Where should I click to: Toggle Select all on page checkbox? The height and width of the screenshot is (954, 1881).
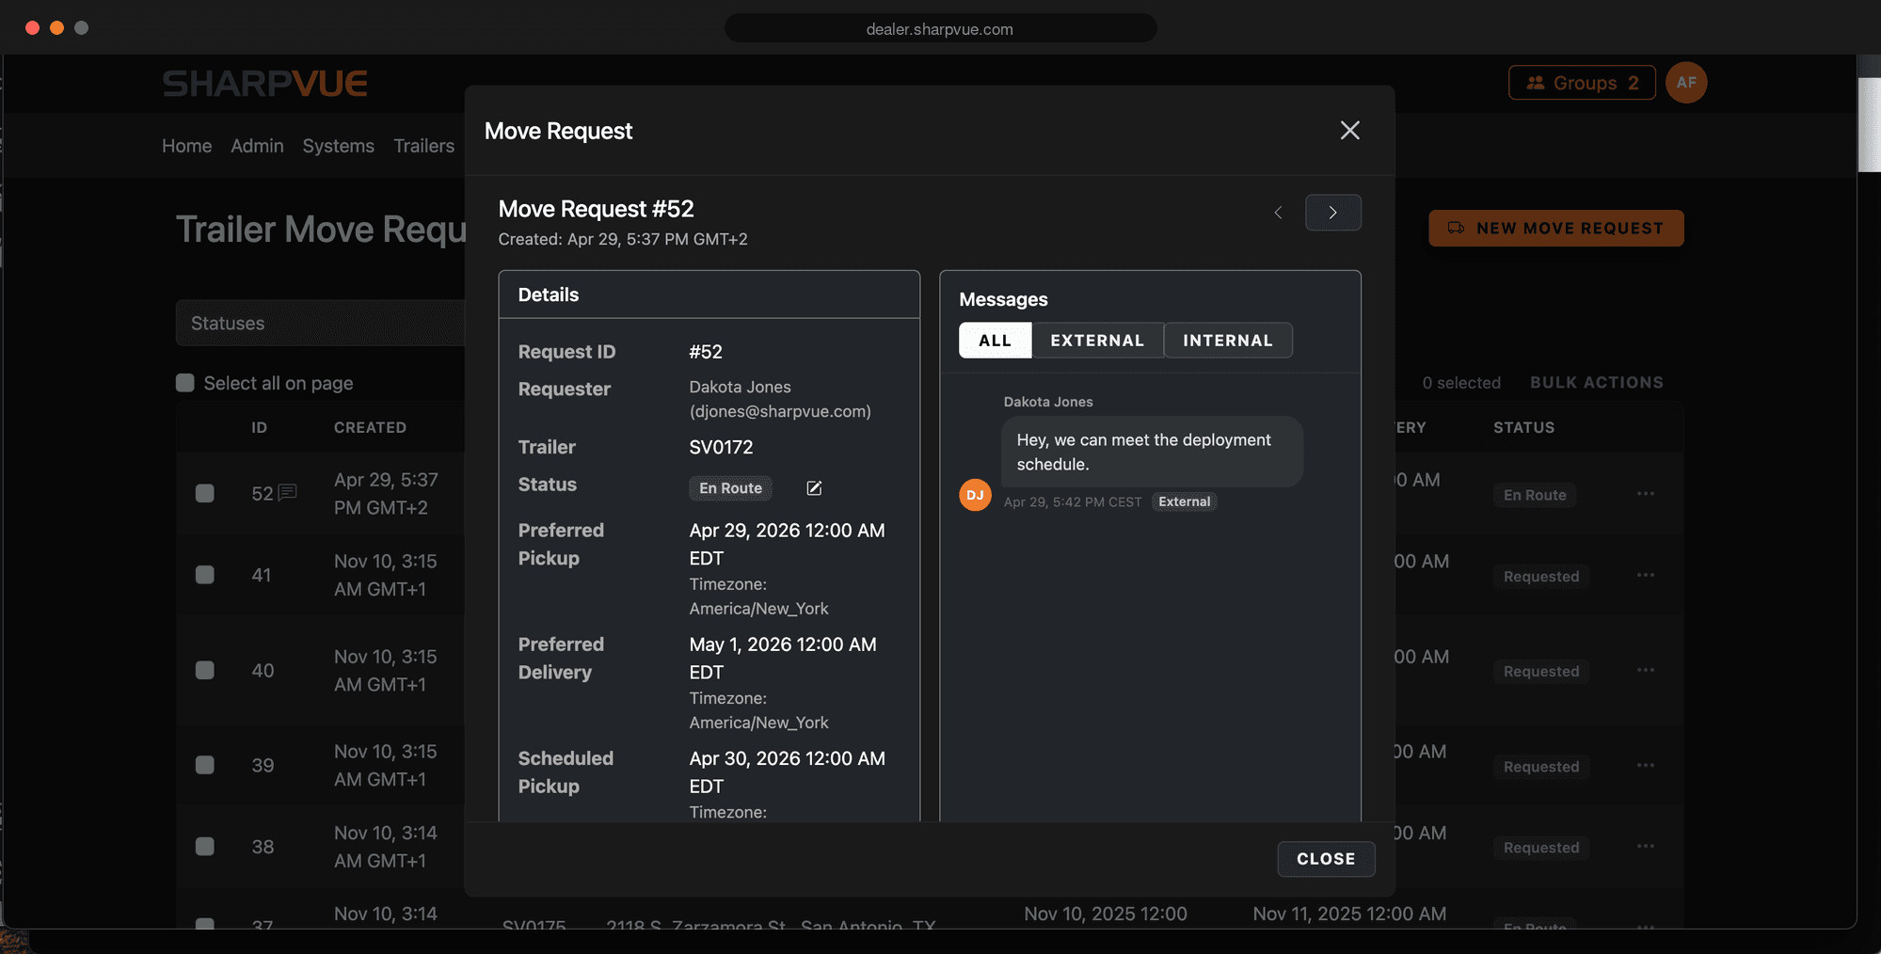tap(185, 383)
